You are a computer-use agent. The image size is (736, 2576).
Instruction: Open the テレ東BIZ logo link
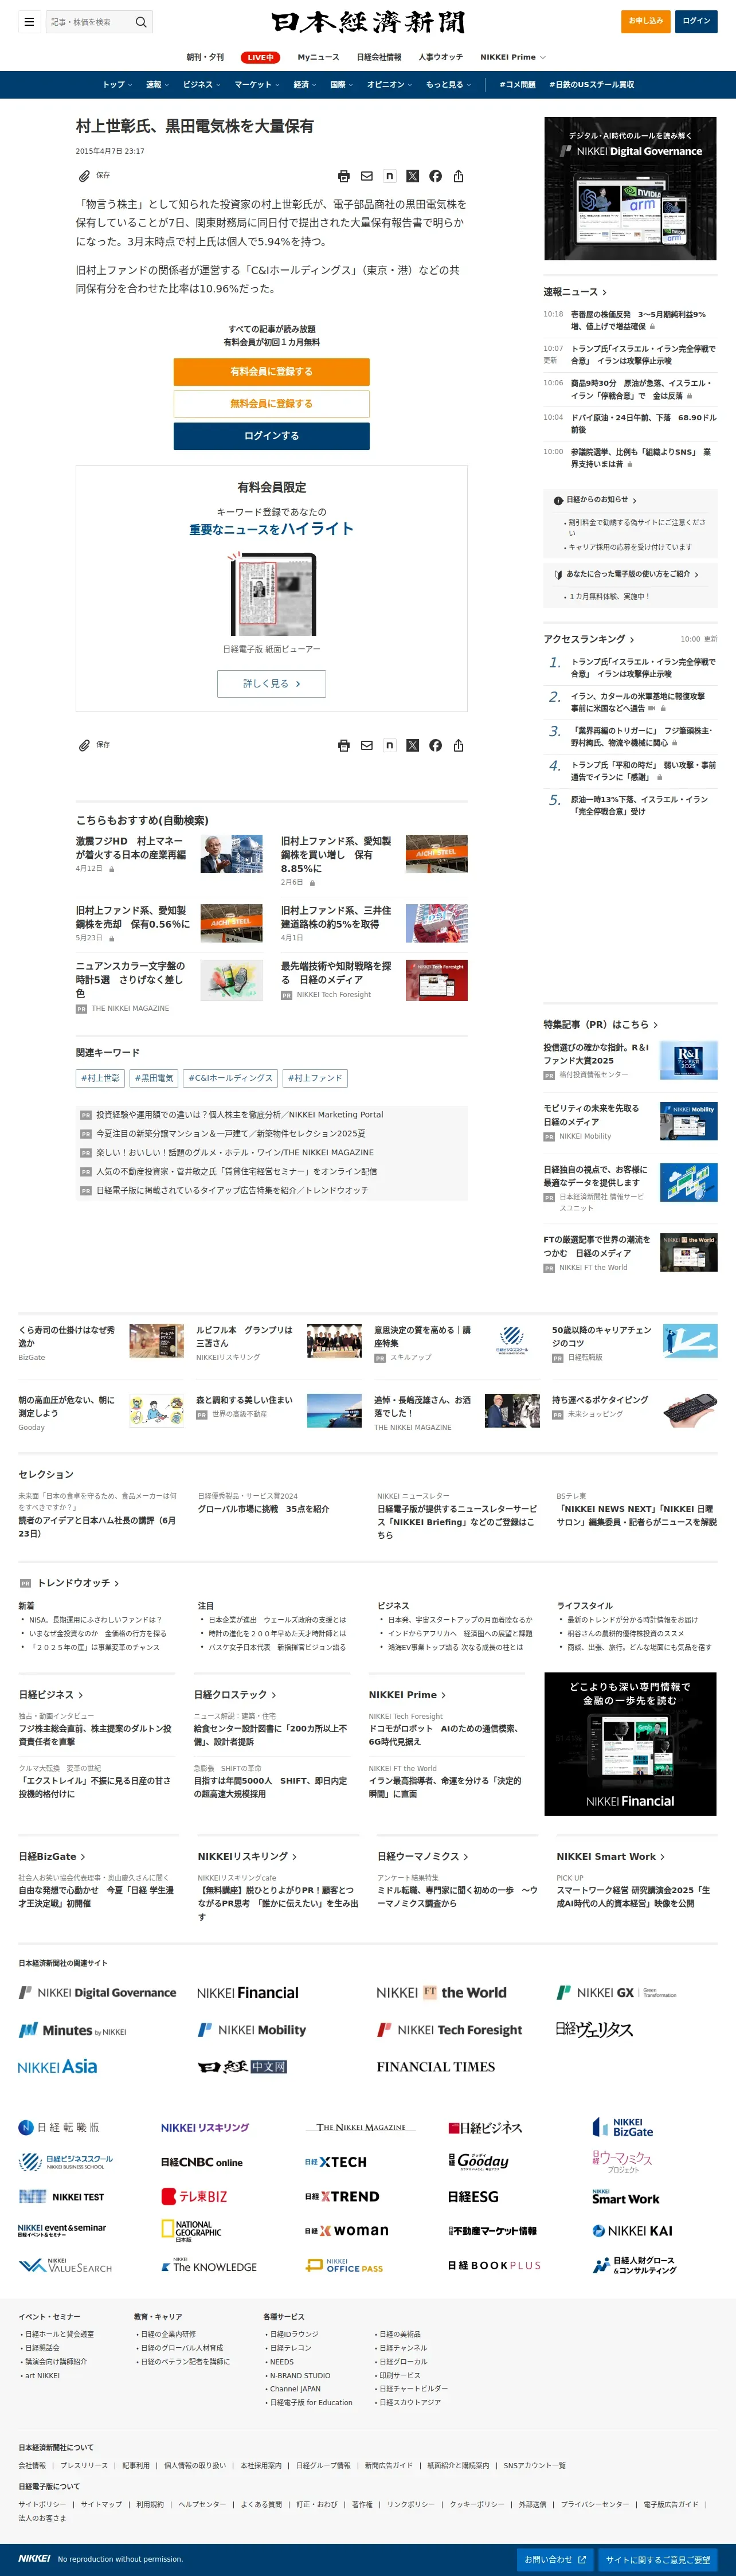pos(194,2197)
